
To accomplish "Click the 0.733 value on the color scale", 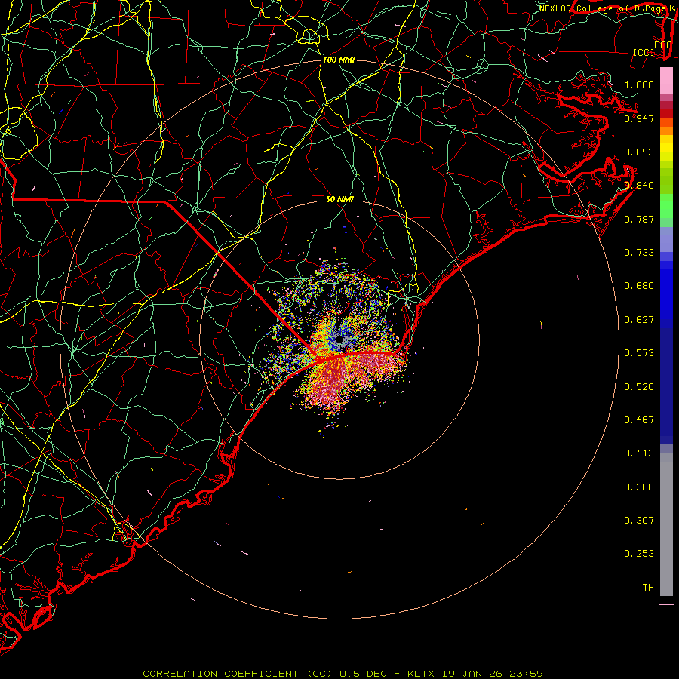I will click(x=639, y=253).
